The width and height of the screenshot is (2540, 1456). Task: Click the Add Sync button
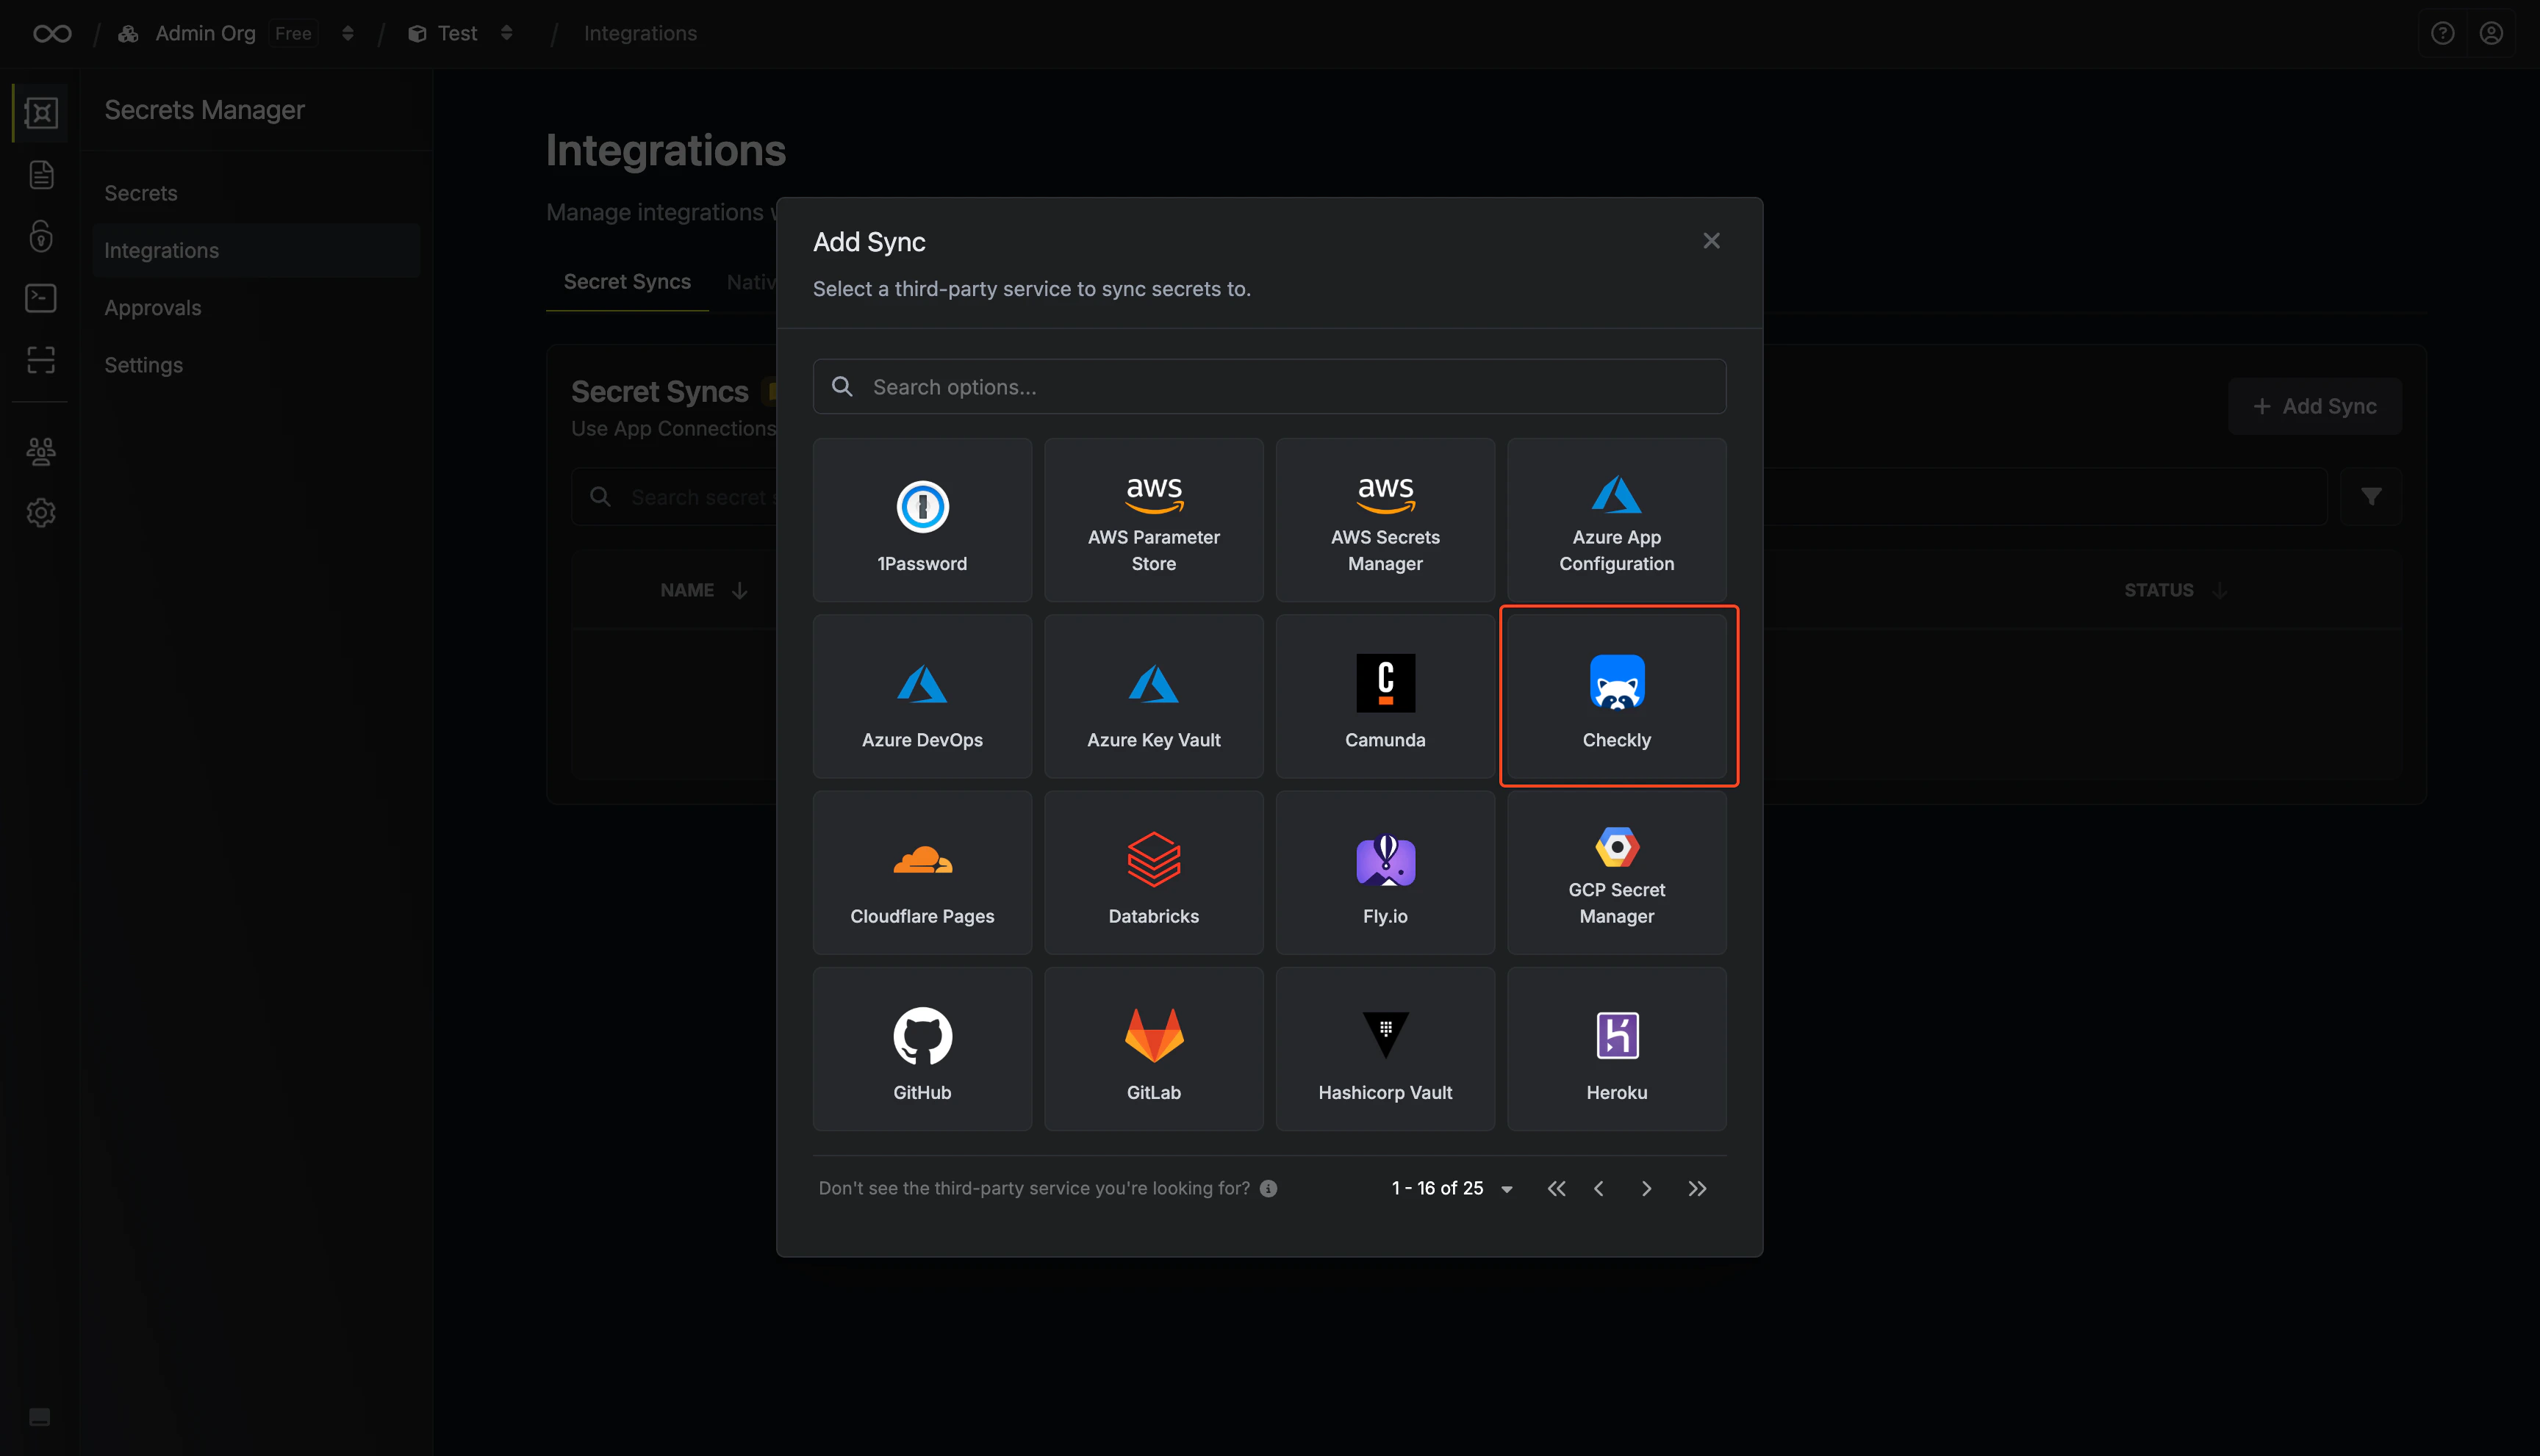(2314, 406)
